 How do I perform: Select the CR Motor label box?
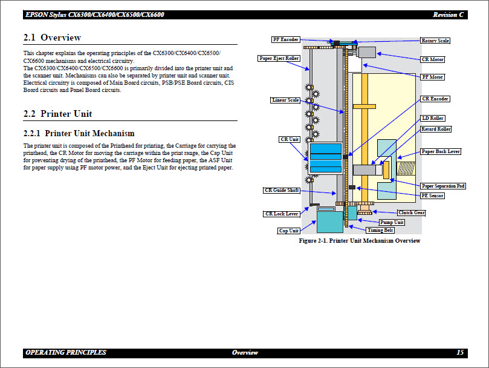[433, 59]
